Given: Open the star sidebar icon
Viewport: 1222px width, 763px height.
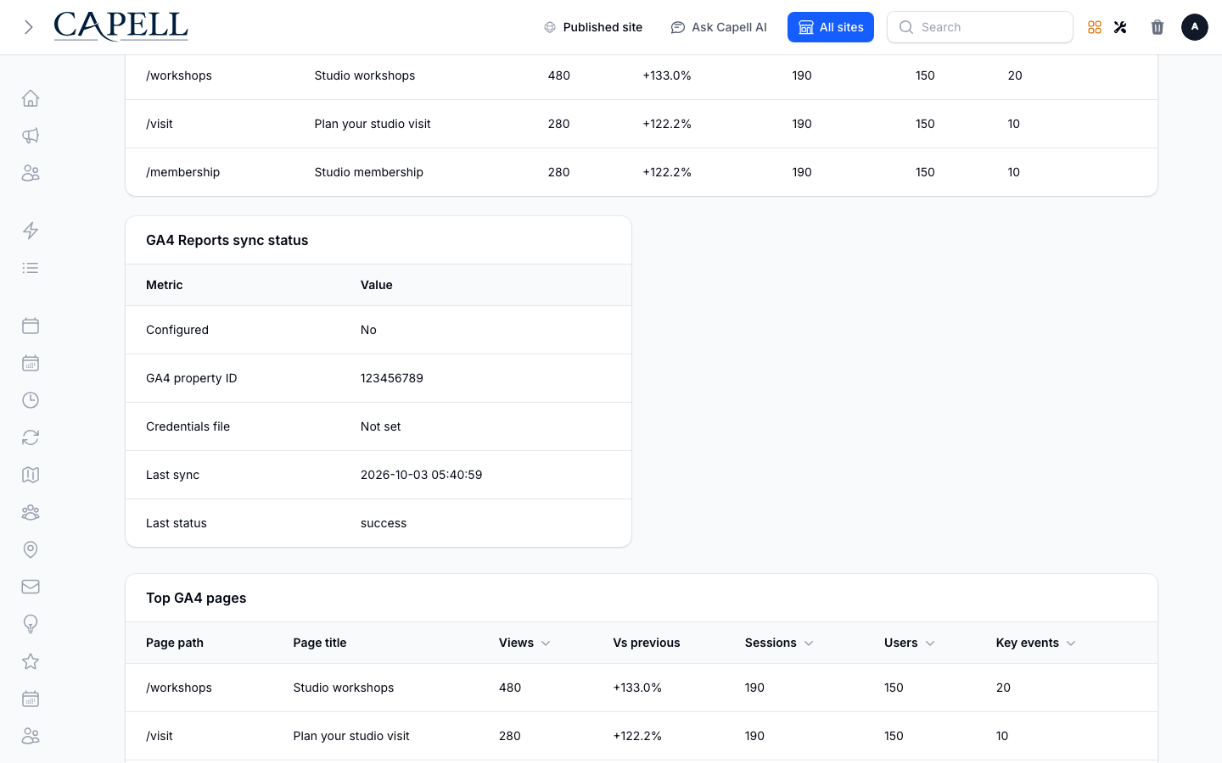Looking at the screenshot, I should point(31,661).
